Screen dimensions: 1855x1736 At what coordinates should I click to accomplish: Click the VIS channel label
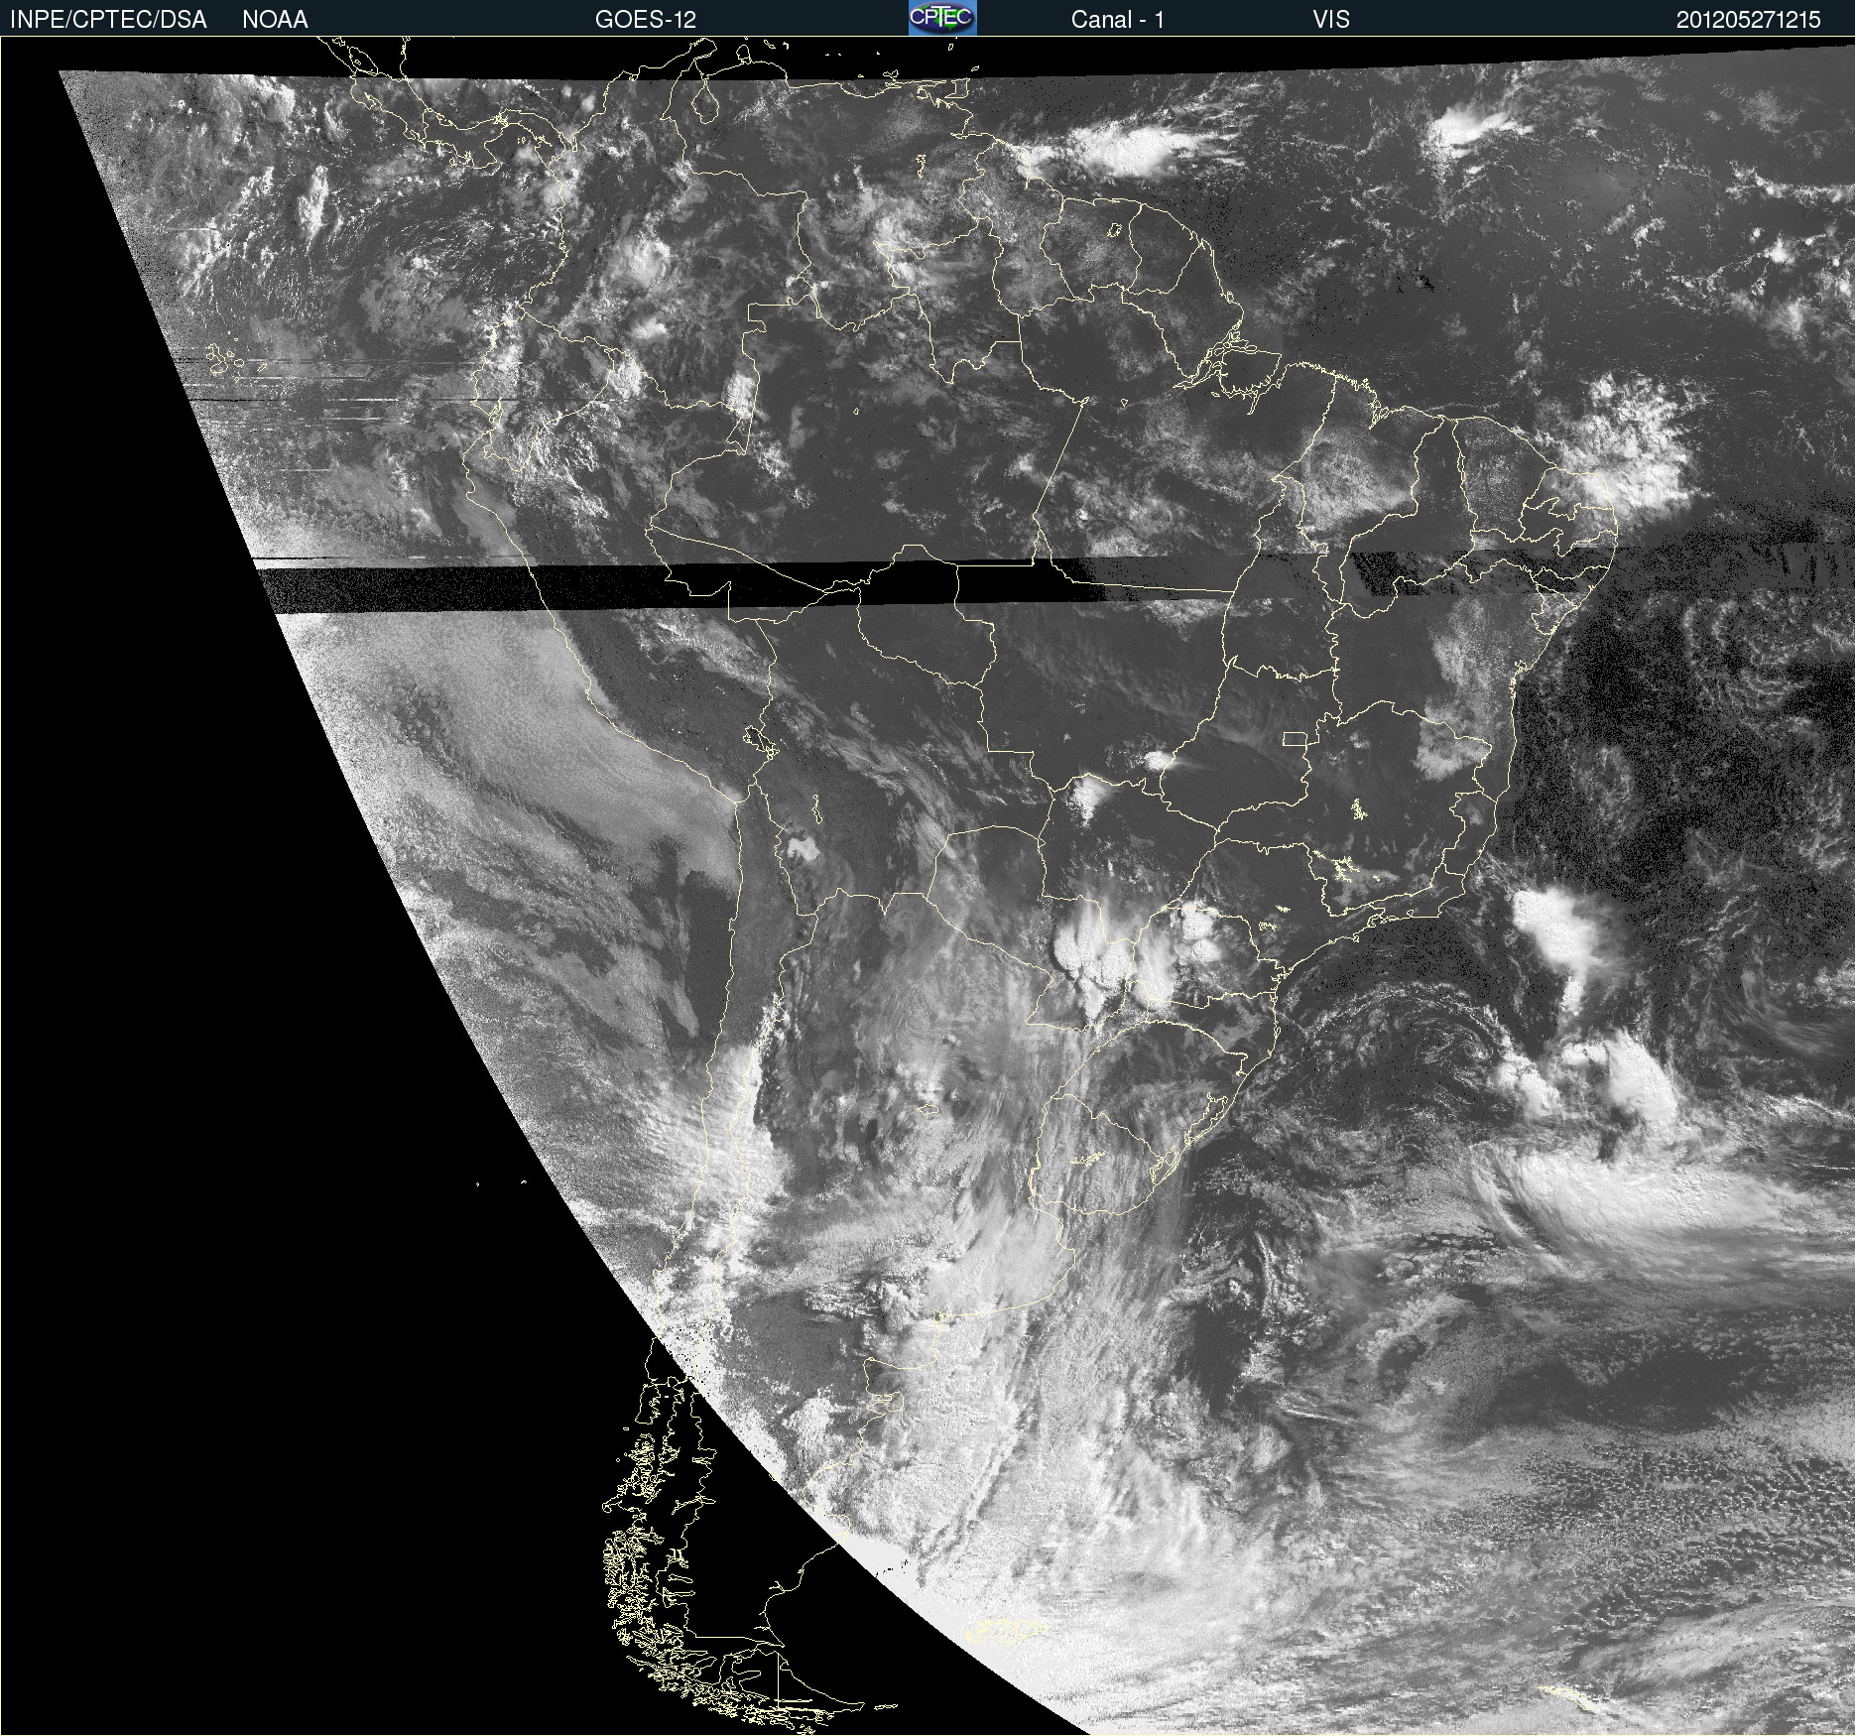[x=1331, y=20]
